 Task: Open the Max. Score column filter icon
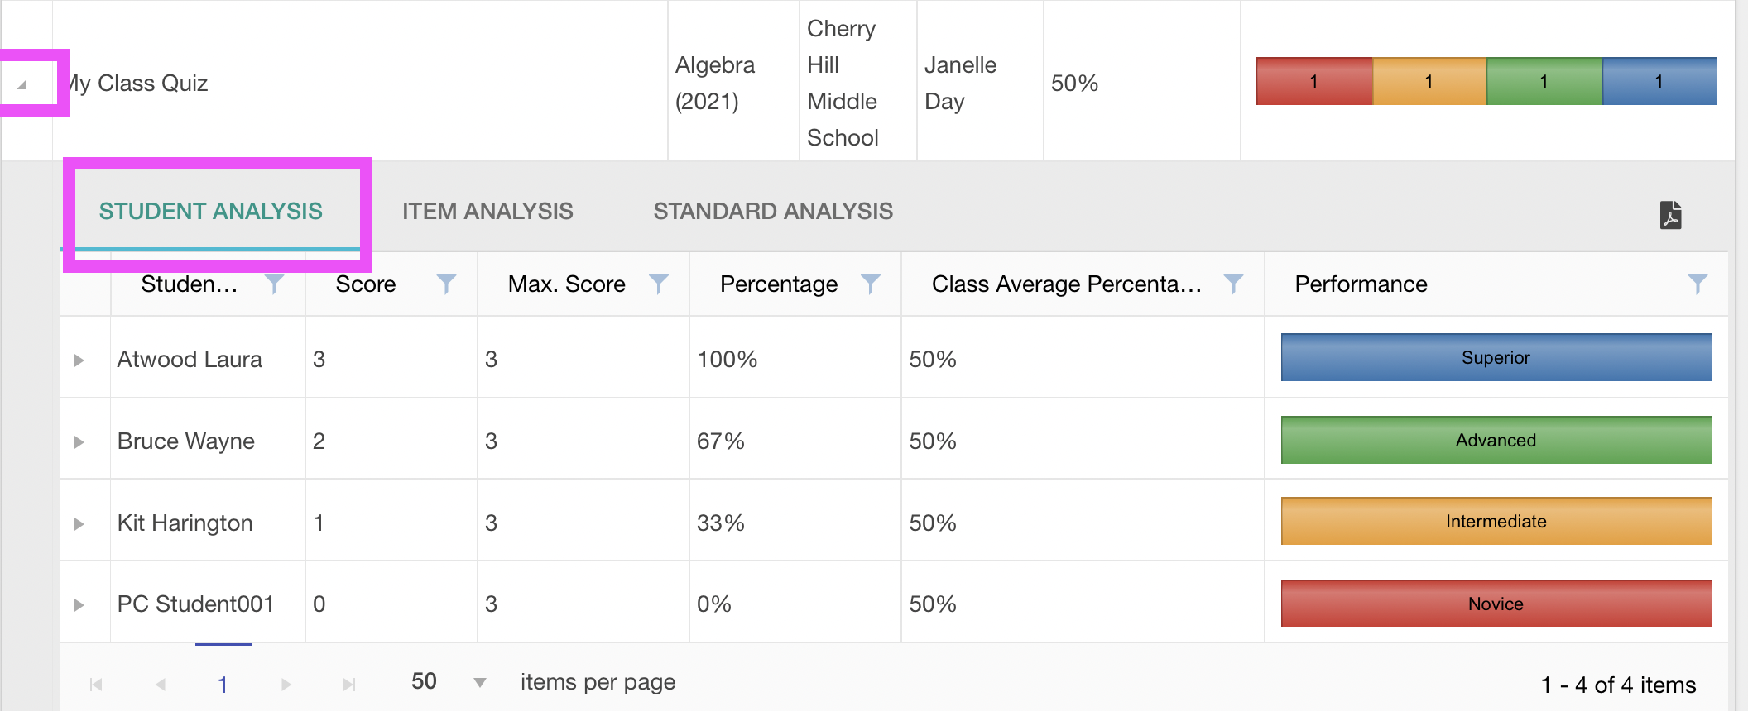tap(659, 284)
